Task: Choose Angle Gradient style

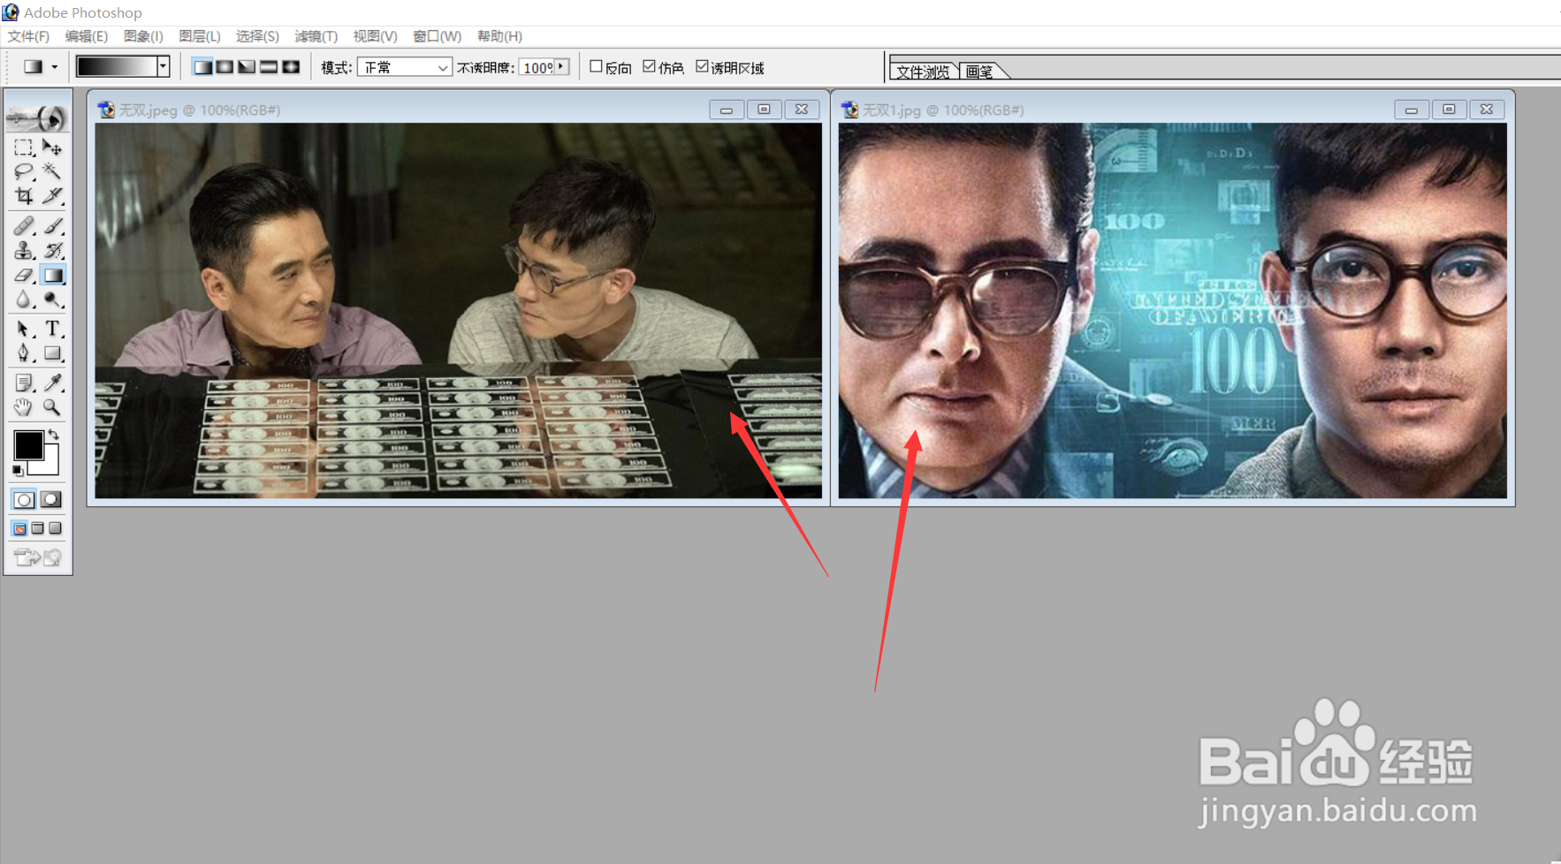Action: [x=247, y=67]
